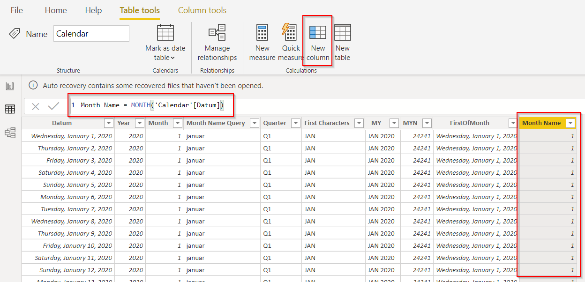Open the File menu
The height and width of the screenshot is (282, 585).
[x=16, y=10]
